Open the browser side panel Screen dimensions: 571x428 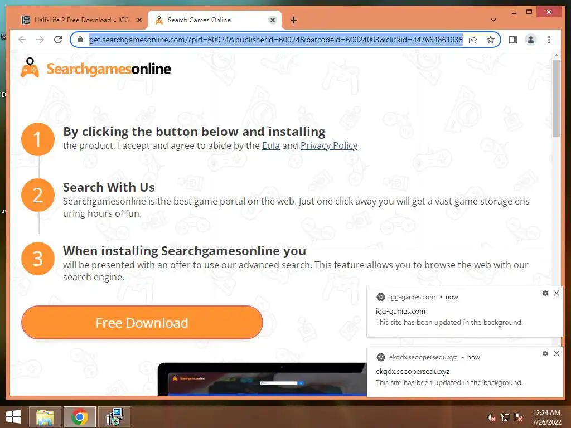pyautogui.click(x=513, y=40)
